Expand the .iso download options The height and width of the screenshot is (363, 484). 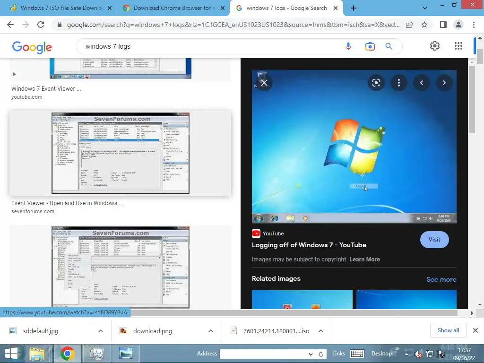321,331
